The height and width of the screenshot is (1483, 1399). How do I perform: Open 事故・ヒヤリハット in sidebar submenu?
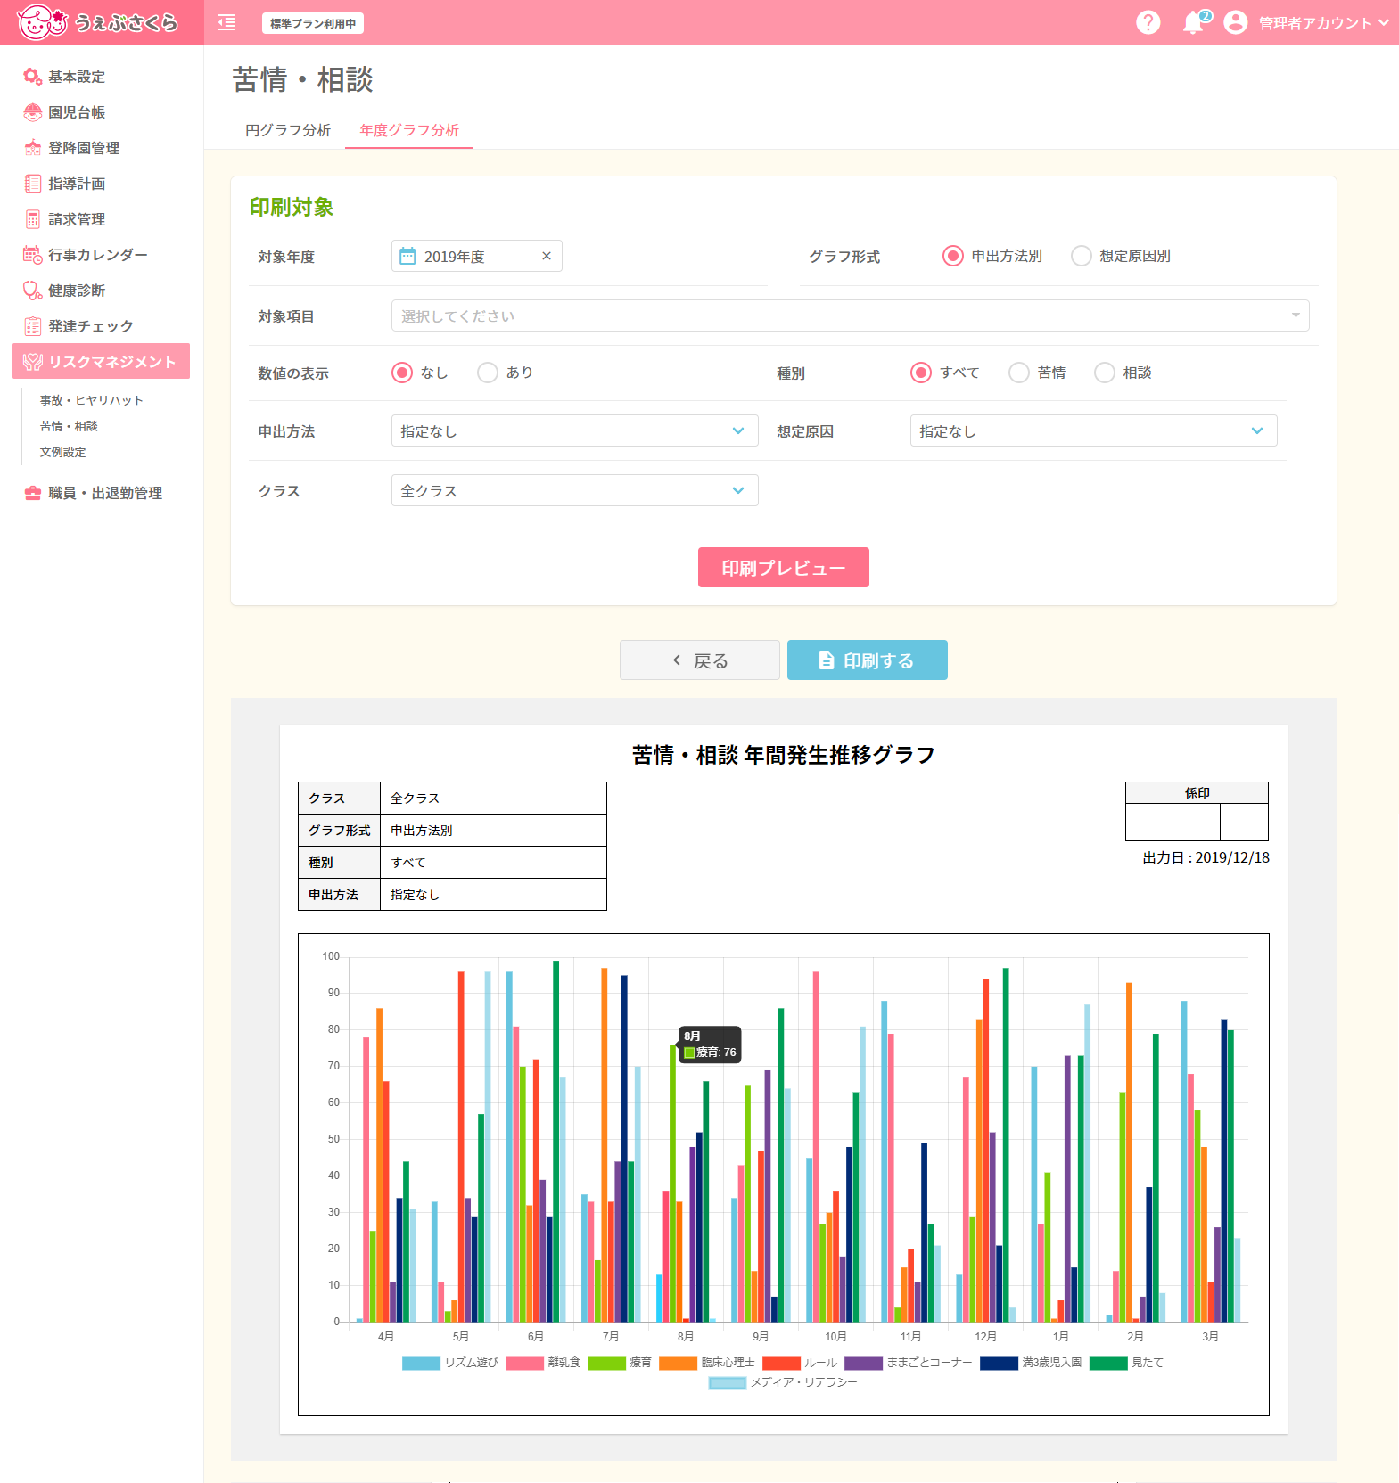click(91, 400)
